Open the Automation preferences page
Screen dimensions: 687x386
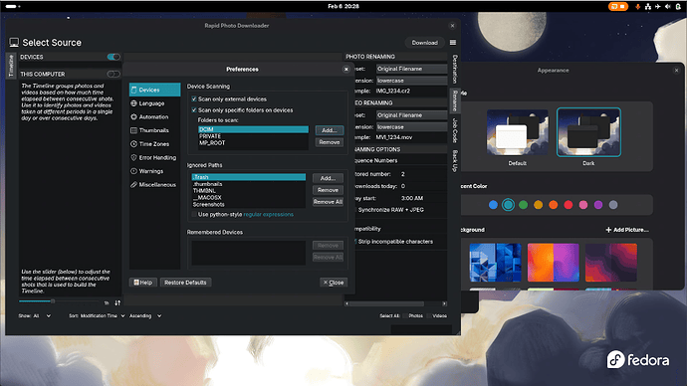click(154, 116)
